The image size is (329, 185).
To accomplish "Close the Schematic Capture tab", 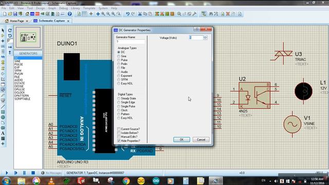I will (68, 21).
